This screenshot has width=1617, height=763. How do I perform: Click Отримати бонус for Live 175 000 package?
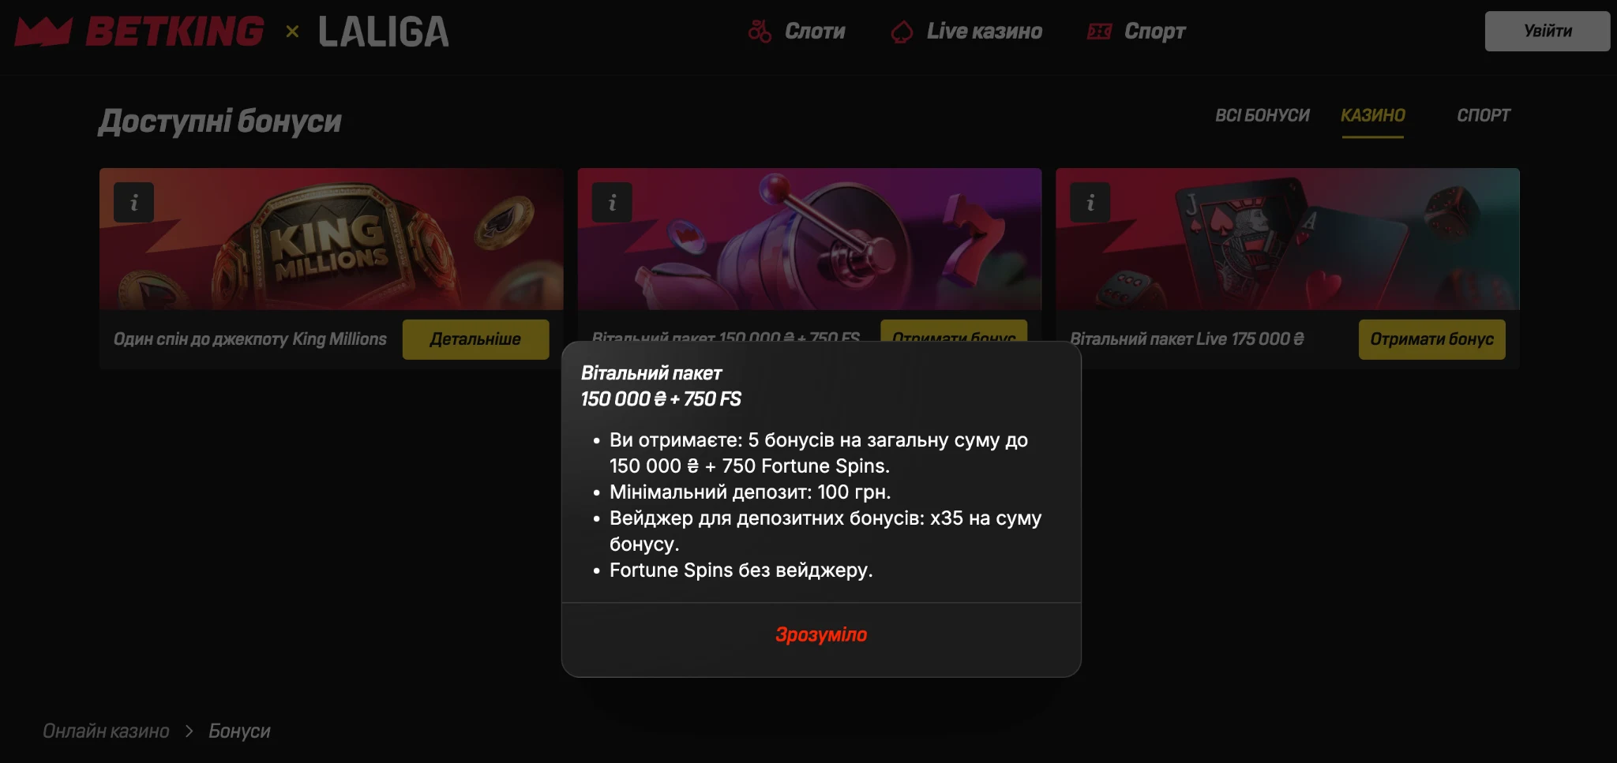click(x=1431, y=339)
